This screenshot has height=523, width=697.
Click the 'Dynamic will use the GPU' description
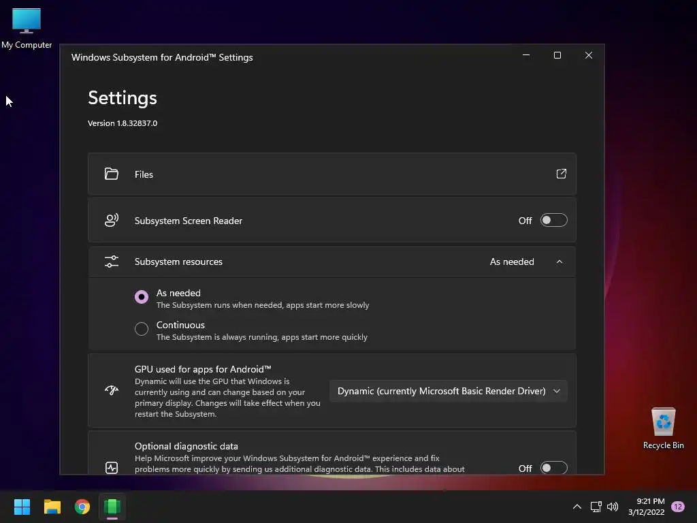[x=227, y=398]
